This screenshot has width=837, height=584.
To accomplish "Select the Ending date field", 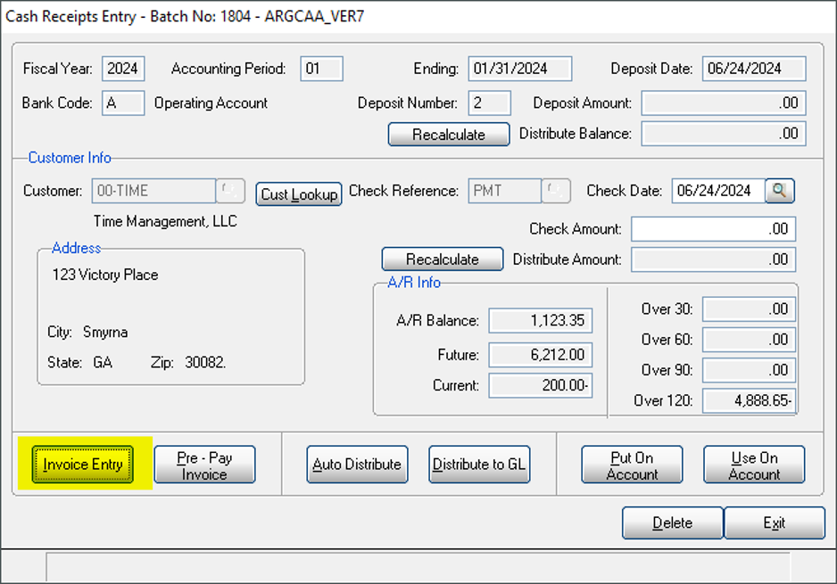I will pos(520,69).
